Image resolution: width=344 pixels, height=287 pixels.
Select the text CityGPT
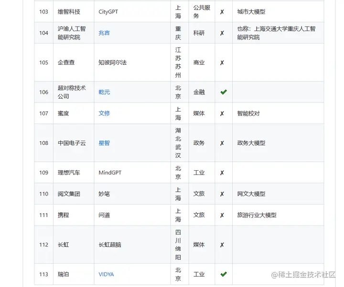(x=108, y=12)
